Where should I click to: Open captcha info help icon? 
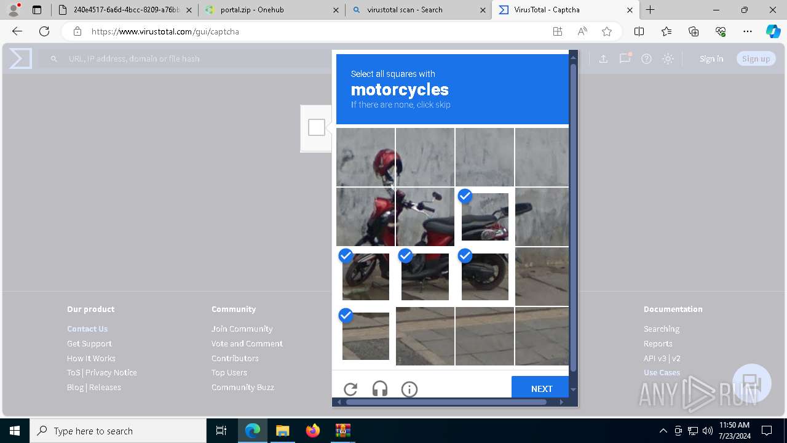pos(409,389)
